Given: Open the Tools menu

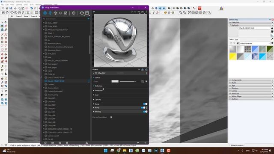Looking at the screenshot, I should 32,5.
